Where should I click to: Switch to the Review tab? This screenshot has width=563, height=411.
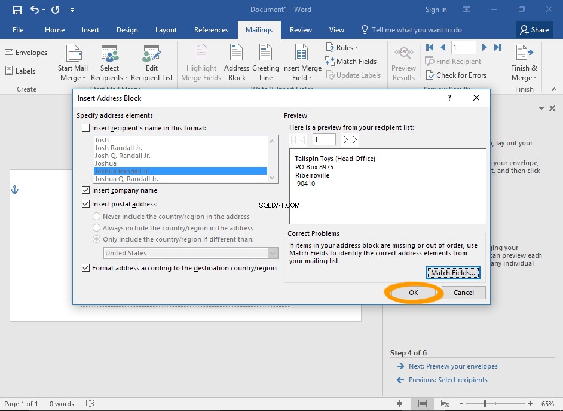coord(301,30)
